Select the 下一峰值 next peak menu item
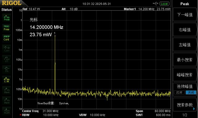This screenshot has width=198, height=118. (x=185, y=14)
